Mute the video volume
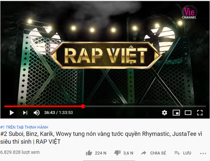The width and height of the screenshot is (210, 161). coord(37,112)
